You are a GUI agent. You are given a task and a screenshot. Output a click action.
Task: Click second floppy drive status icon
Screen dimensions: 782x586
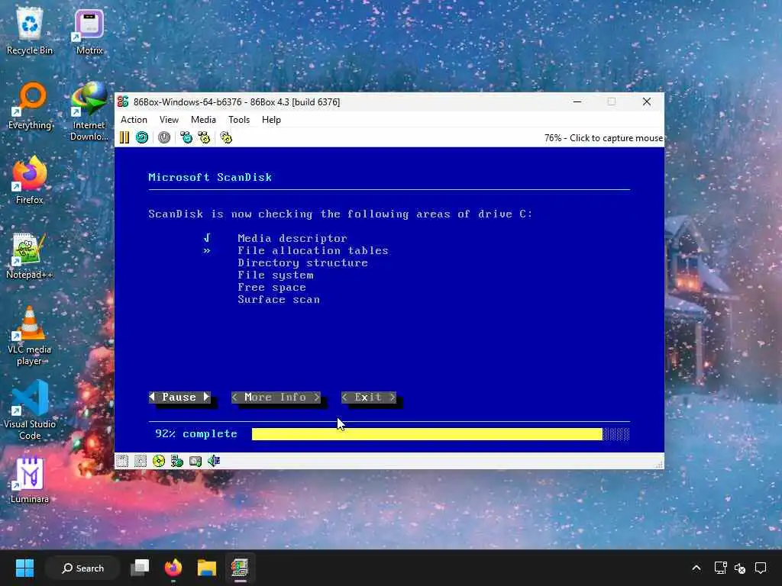tap(141, 461)
